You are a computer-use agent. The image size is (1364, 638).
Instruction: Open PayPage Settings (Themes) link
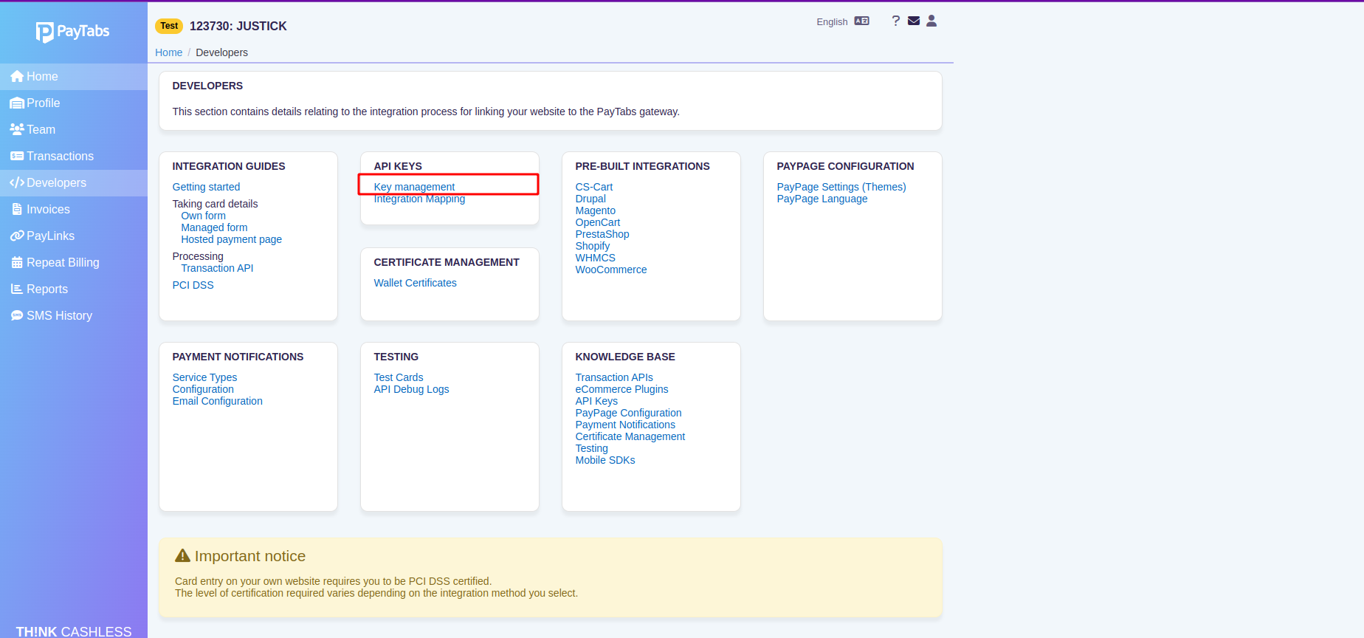pyautogui.click(x=841, y=187)
